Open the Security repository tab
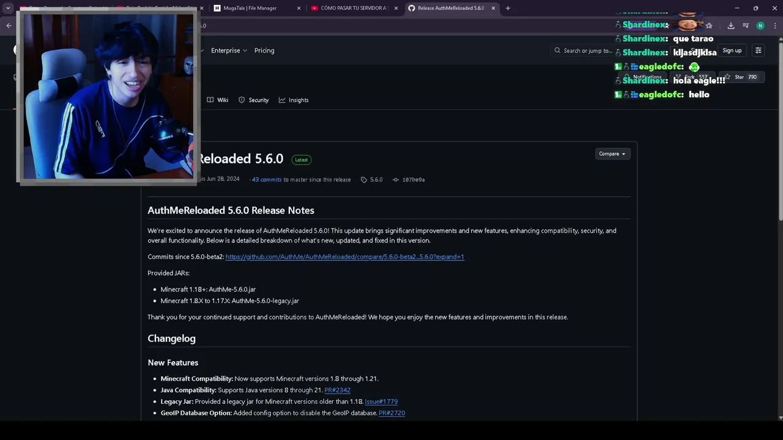783x440 pixels. pyautogui.click(x=254, y=100)
